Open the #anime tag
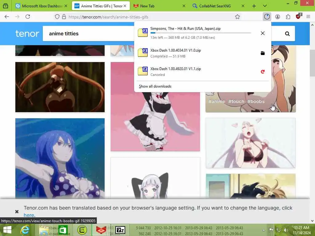 point(217,101)
